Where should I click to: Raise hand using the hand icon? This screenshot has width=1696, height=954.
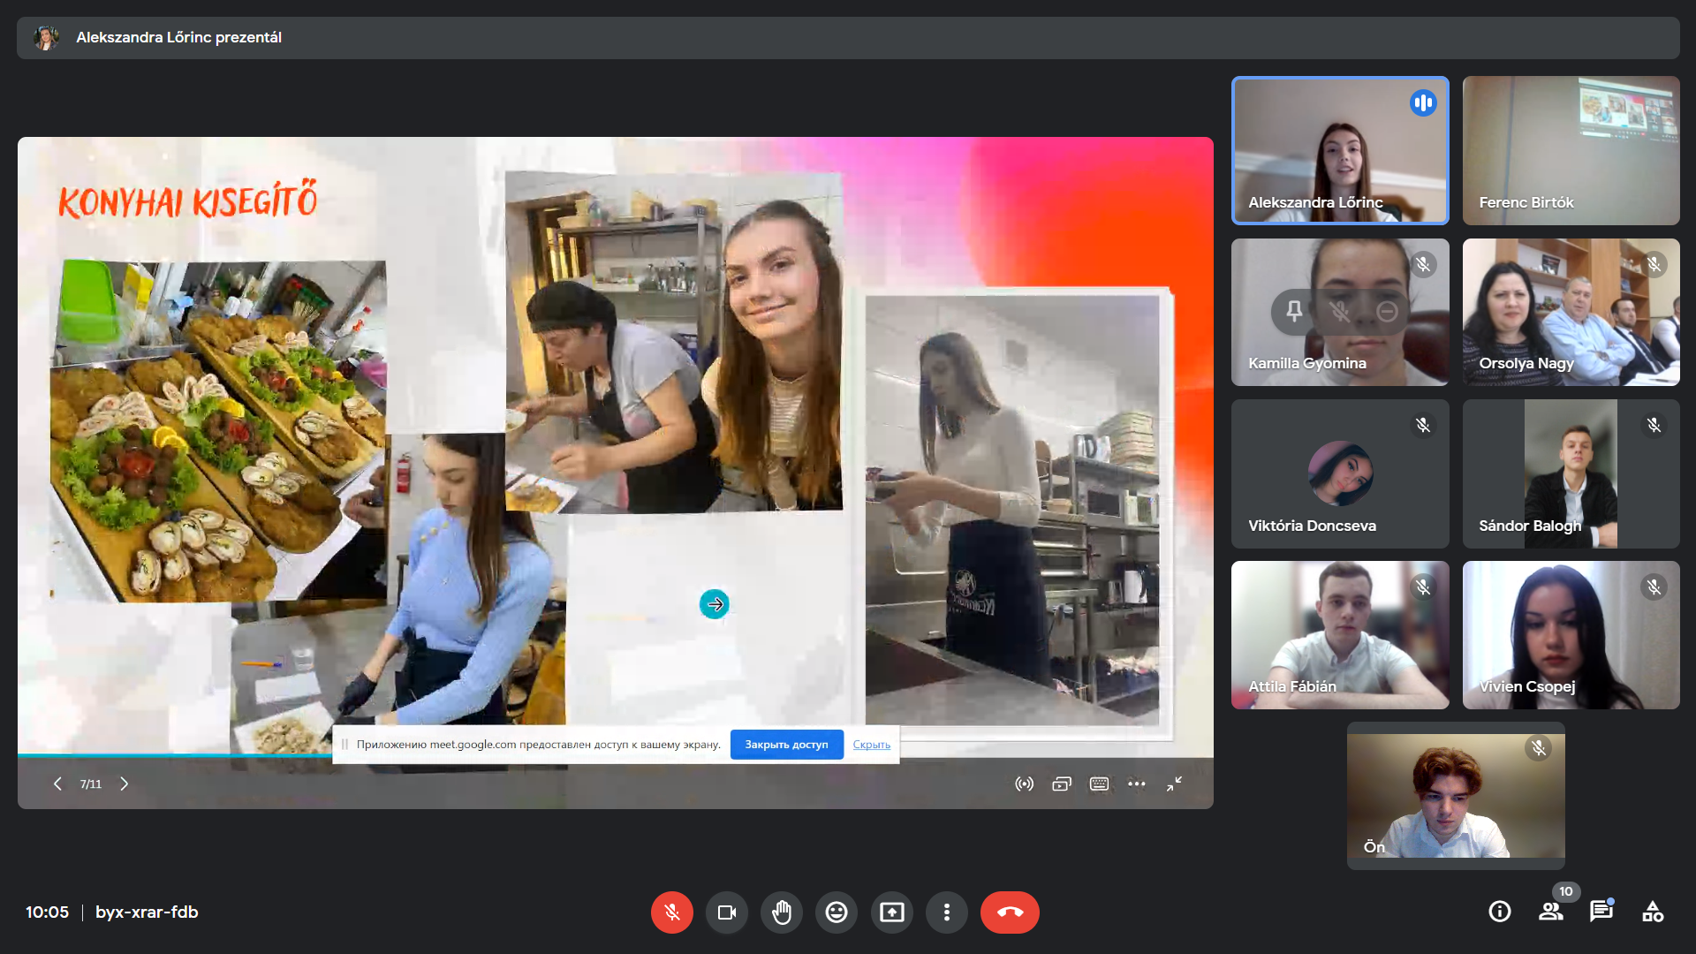(x=782, y=912)
